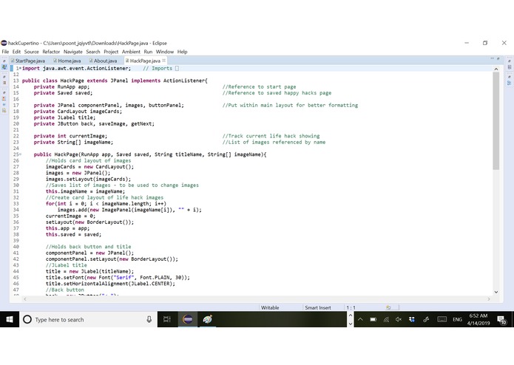Switch to the Home.java tab
Viewport: 514px width, 365px height.
[x=67, y=61]
